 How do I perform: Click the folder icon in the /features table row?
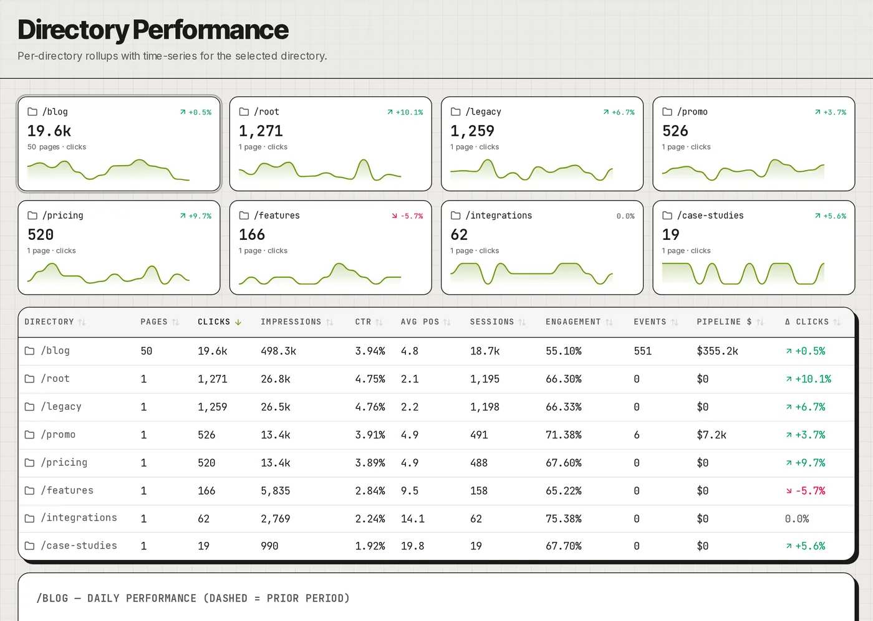tap(29, 491)
